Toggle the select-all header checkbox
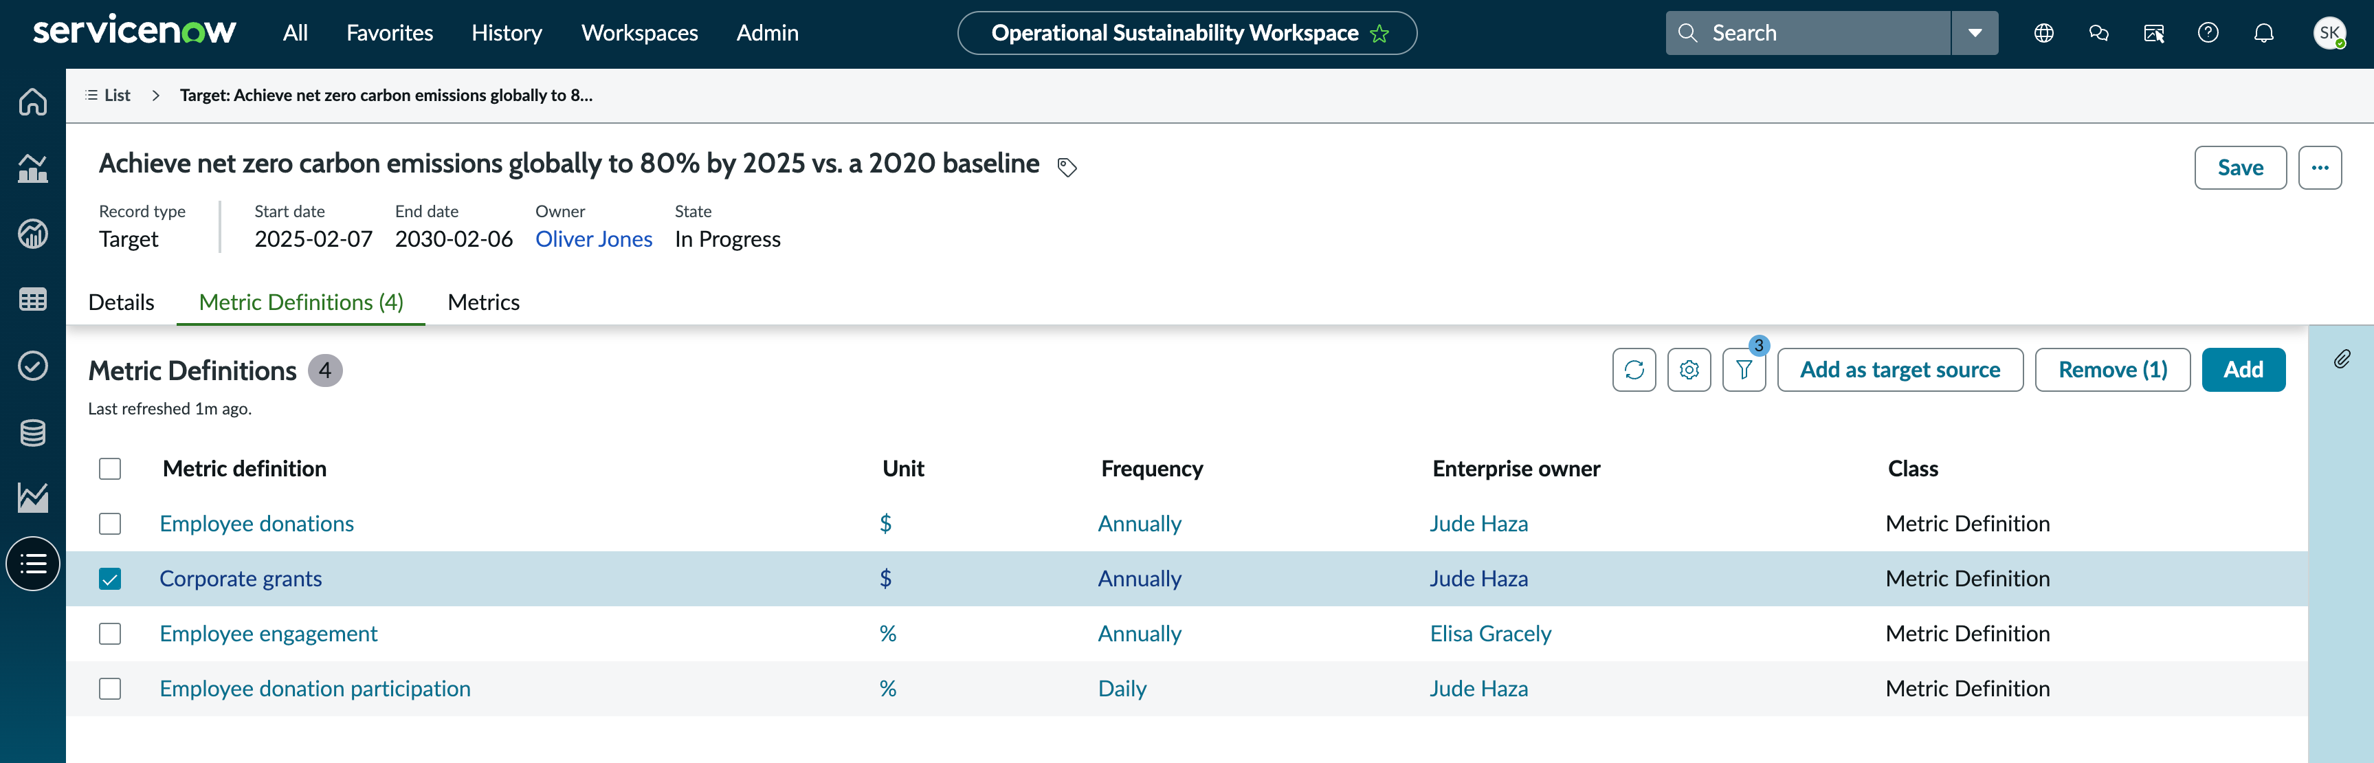 click(x=110, y=469)
